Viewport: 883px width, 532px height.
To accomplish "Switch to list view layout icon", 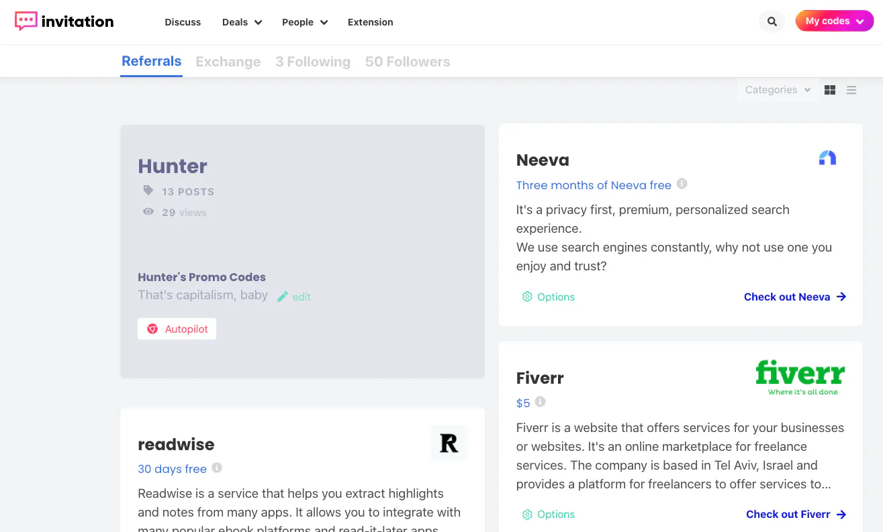I will click(x=851, y=90).
